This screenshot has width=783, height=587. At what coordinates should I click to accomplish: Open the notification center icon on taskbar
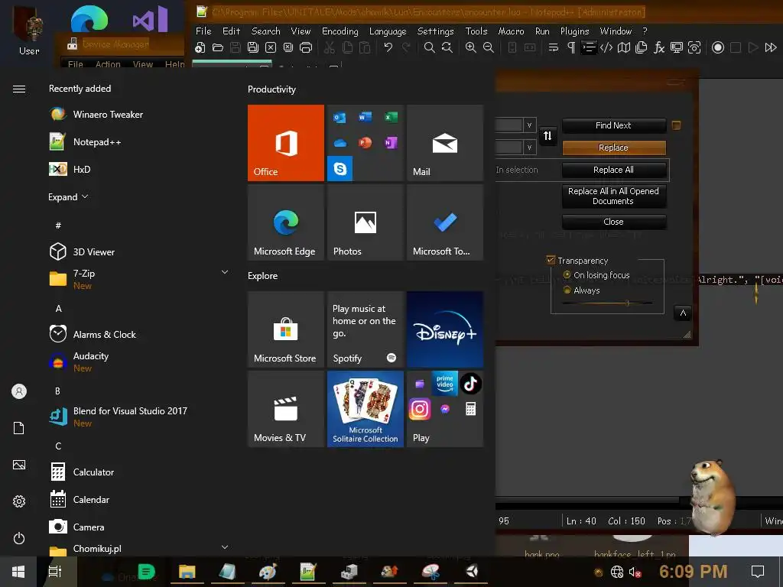coord(758,572)
